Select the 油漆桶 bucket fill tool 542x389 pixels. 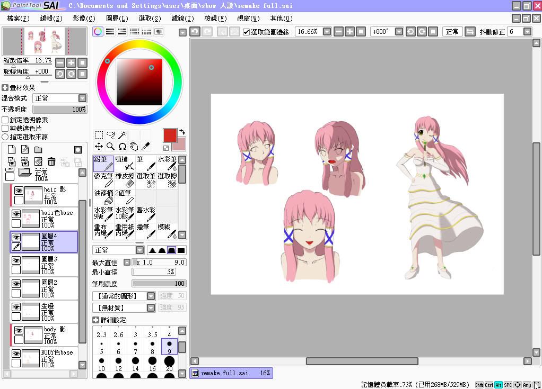pos(104,197)
